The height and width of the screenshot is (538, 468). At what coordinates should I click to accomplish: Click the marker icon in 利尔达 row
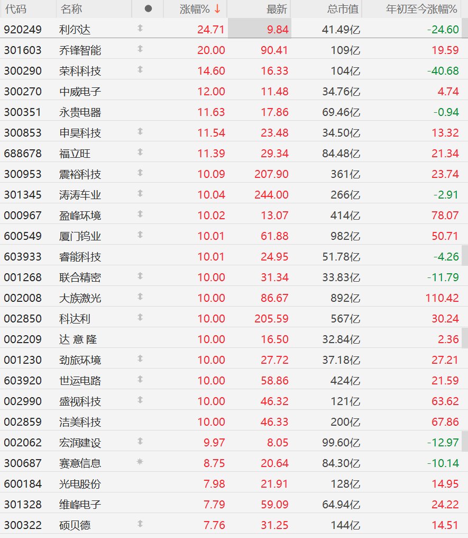[140, 29]
